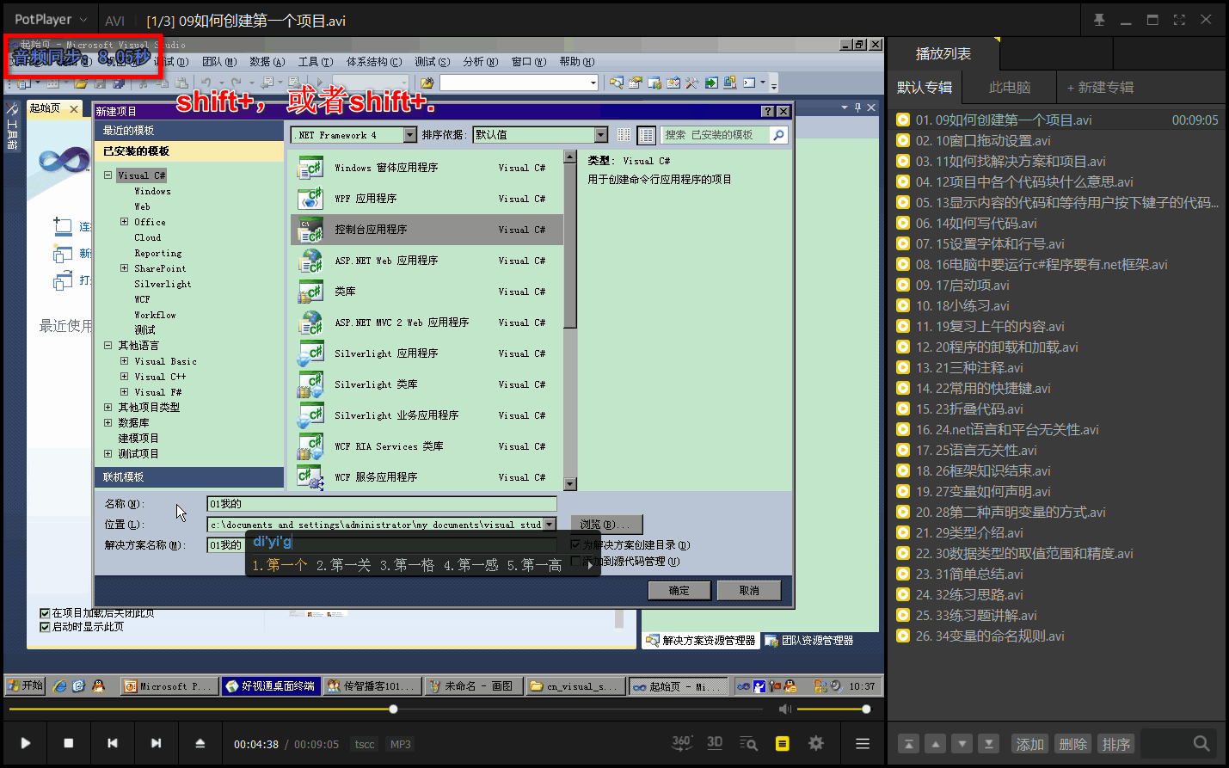
Task: Stop playback with the stop button
Action: pyautogui.click(x=69, y=743)
